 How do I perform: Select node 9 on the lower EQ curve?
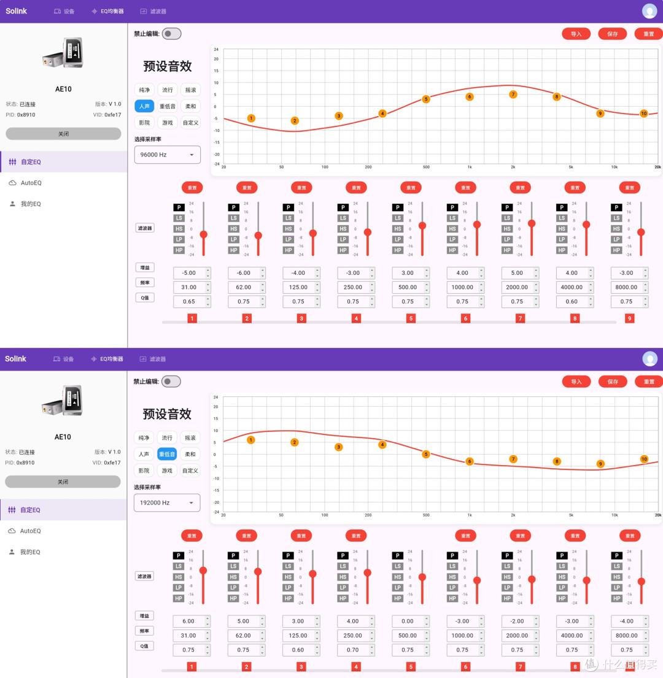point(600,463)
